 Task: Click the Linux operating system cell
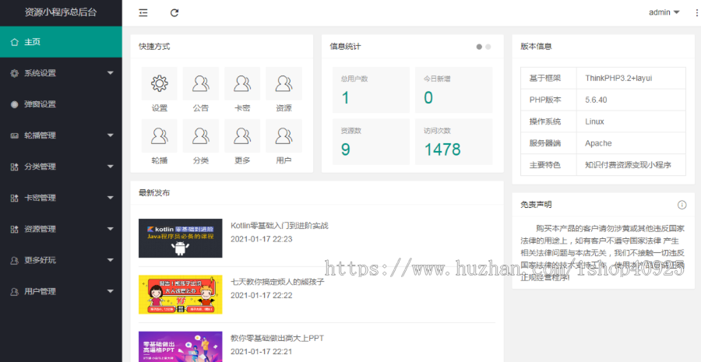click(631, 121)
